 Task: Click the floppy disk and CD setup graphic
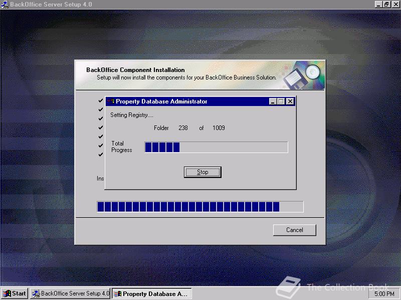pyautogui.click(x=304, y=75)
